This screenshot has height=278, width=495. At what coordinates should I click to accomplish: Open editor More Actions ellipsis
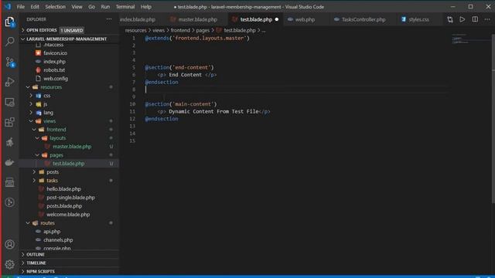[x=487, y=19]
